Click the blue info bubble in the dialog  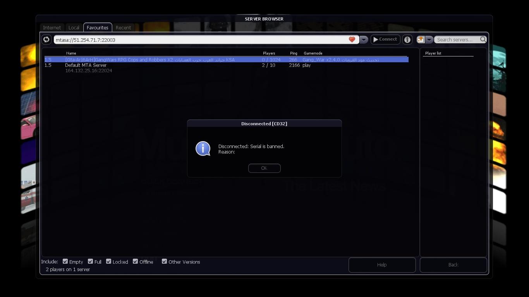pos(203,149)
